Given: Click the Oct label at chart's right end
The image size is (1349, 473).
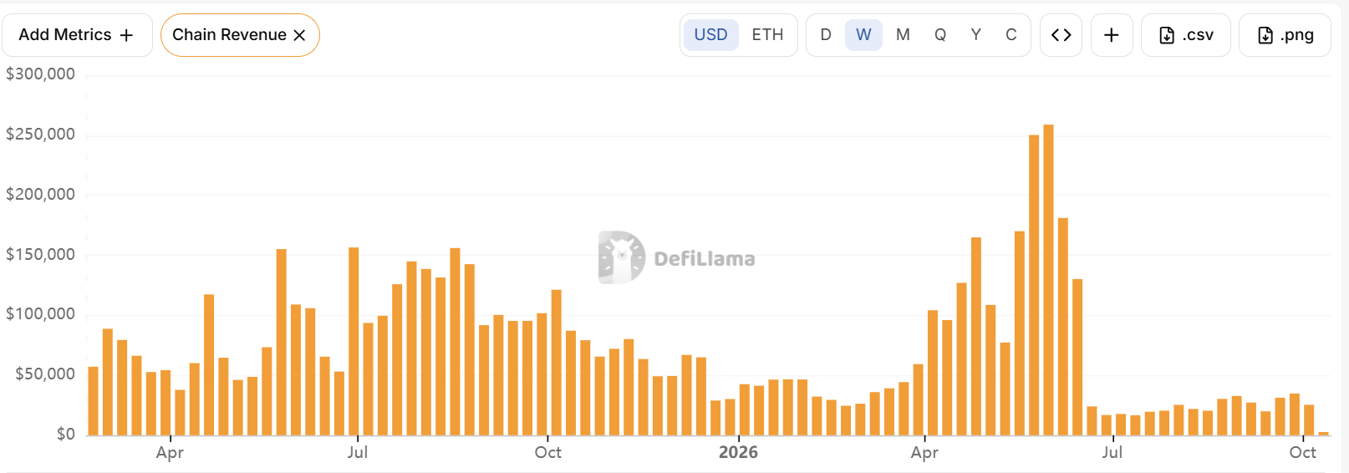Looking at the screenshot, I should point(1302,452).
